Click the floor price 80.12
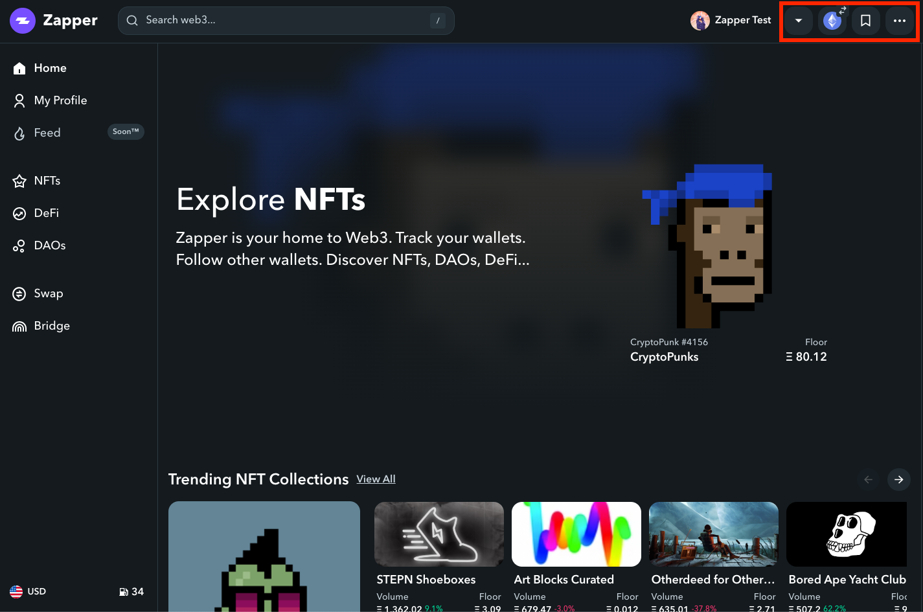Screen dimensions: 923x612 806,357
